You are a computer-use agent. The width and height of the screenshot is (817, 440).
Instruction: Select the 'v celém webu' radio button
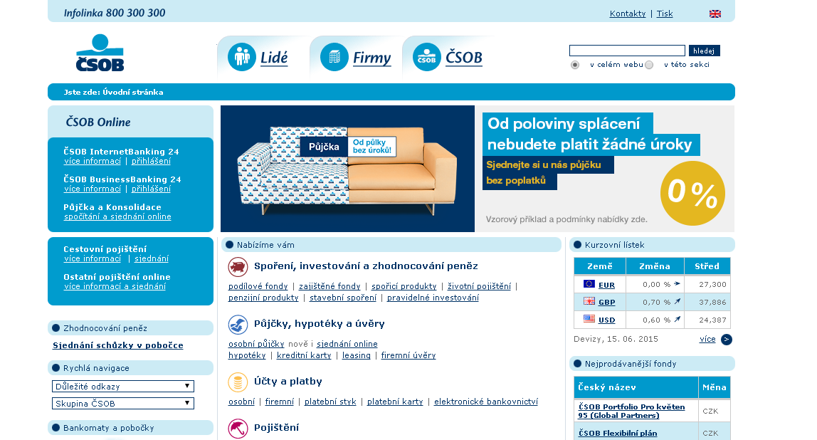pyautogui.click(x=575, y=65)
